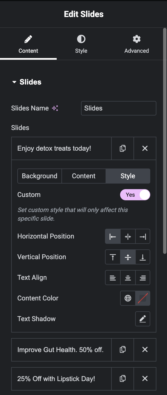
Task: Open the Content Color picker swatch
Action: (x=143, y=298)
